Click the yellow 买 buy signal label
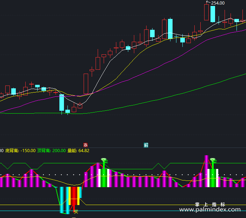246x218 pixels. click(x=76, y=212)
